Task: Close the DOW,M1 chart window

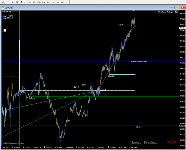Action: pyautogui.click(x=183, y=8)
